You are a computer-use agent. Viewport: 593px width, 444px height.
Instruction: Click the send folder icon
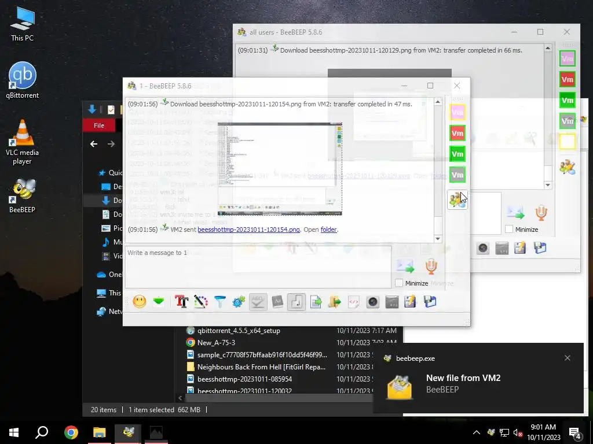[335, 302]
